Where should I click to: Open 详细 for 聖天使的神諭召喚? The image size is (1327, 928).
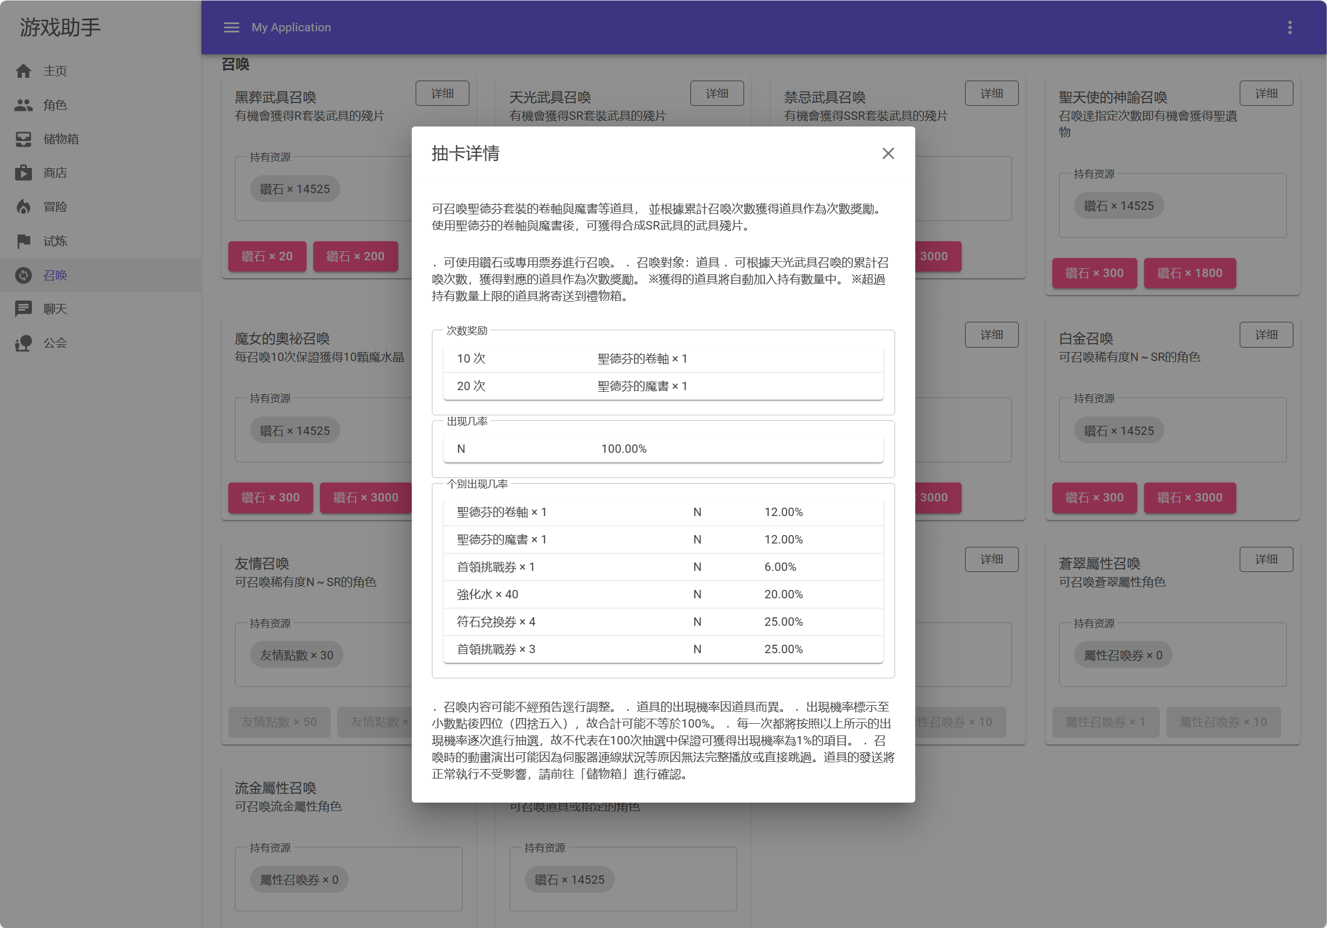(x=1265, y=93)
